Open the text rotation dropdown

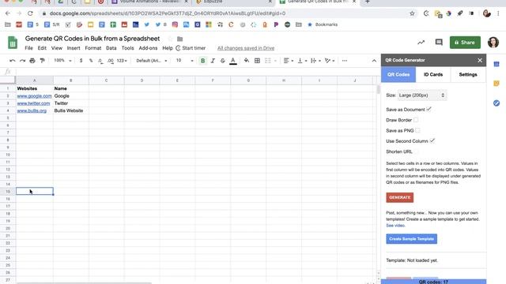329,61
